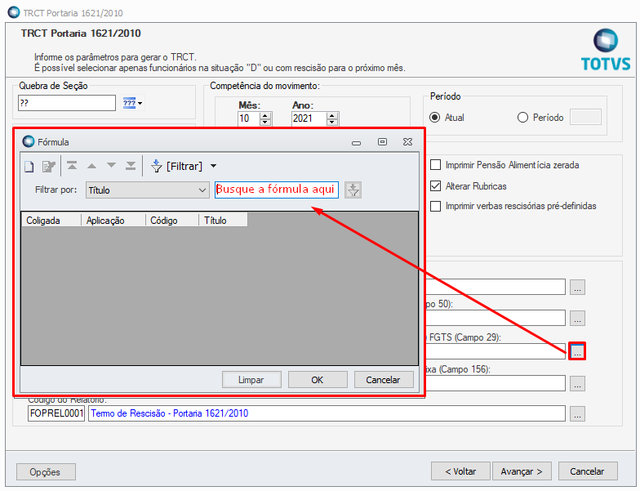Click the Ano value field
Viewport: 640px width, 491px height.
point(309,119)
